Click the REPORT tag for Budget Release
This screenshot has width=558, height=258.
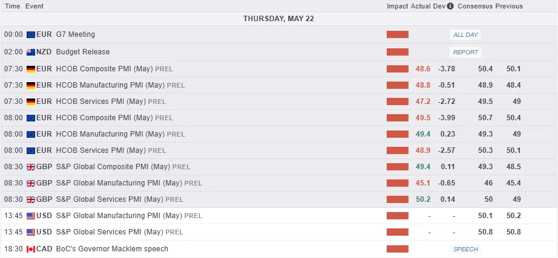point(465,52)
